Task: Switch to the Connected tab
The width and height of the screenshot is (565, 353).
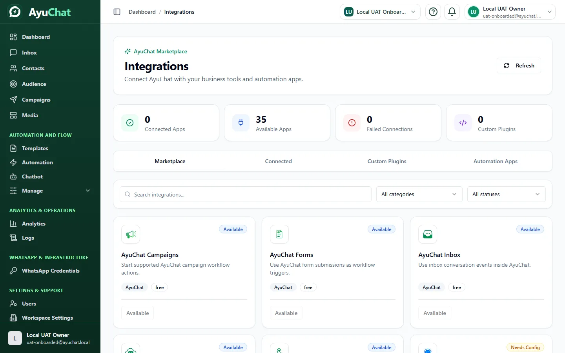Action: click(x=278, y=161)
